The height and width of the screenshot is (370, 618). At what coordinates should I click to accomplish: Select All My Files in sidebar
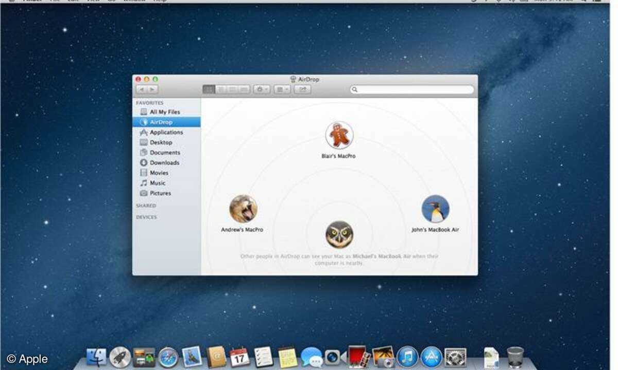click(166, 112)
